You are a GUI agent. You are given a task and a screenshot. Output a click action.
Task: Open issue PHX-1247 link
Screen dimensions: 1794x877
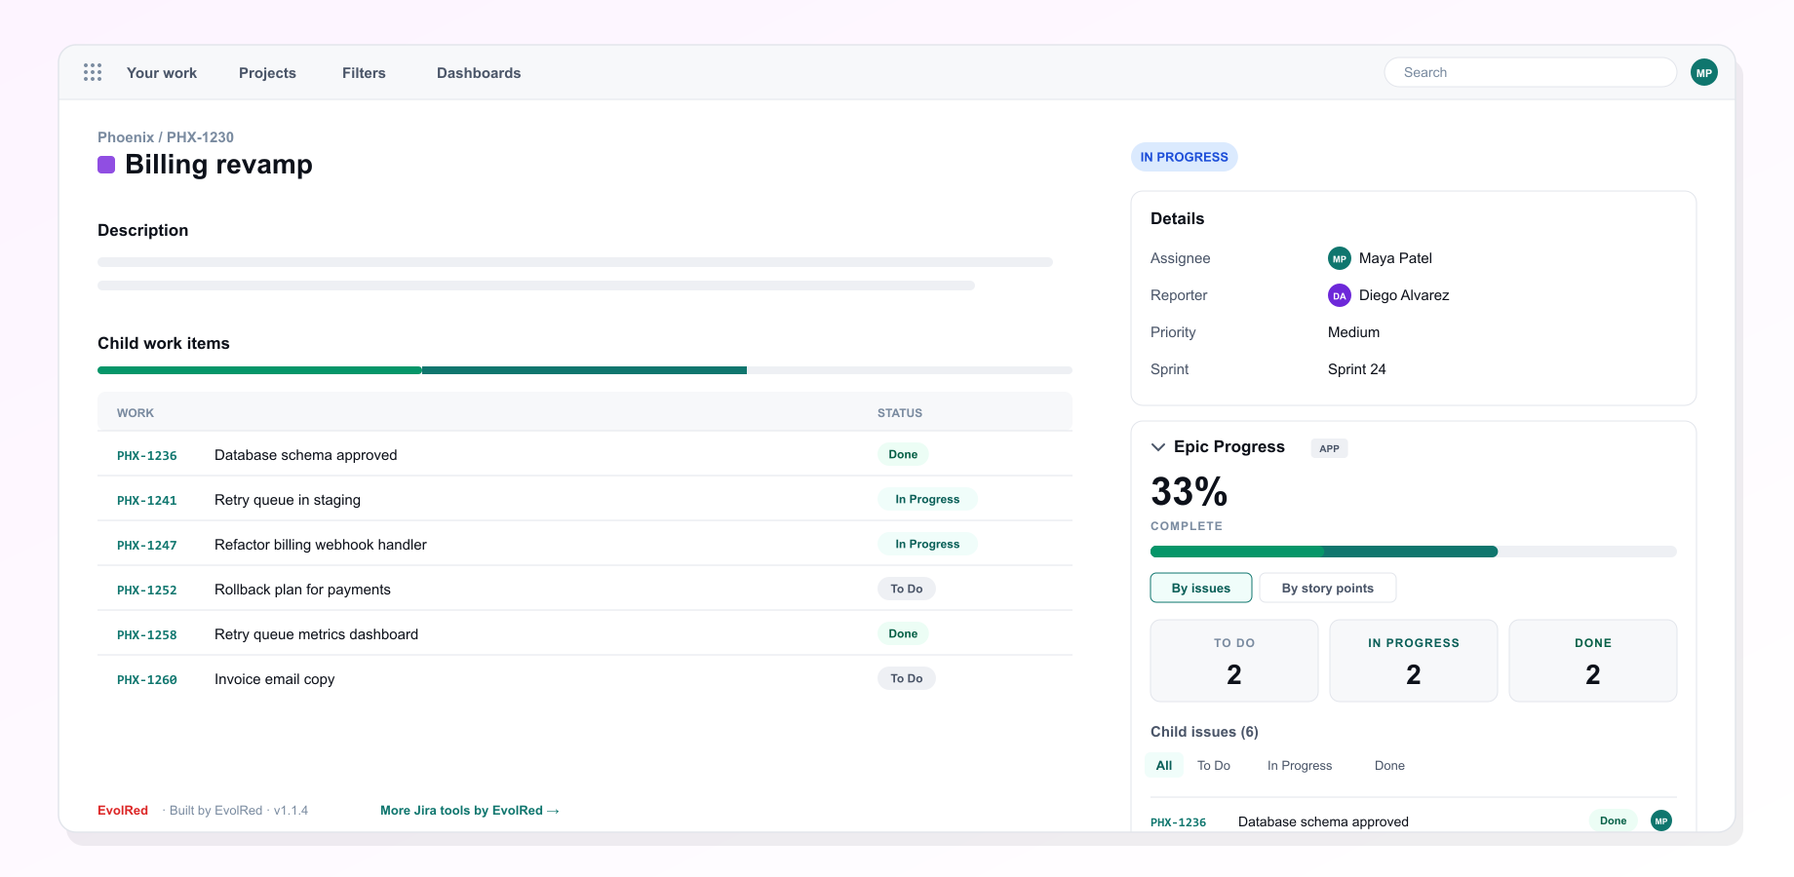[147, 545]
